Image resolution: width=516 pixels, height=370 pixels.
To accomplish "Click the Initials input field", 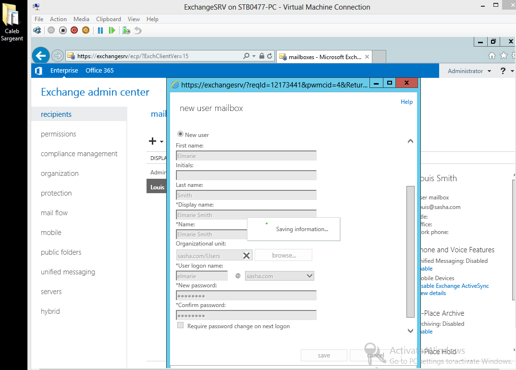I will point(246,175).
